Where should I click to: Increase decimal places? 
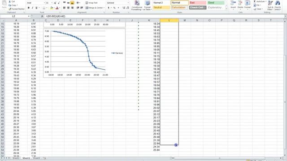[x=124, y=8]
